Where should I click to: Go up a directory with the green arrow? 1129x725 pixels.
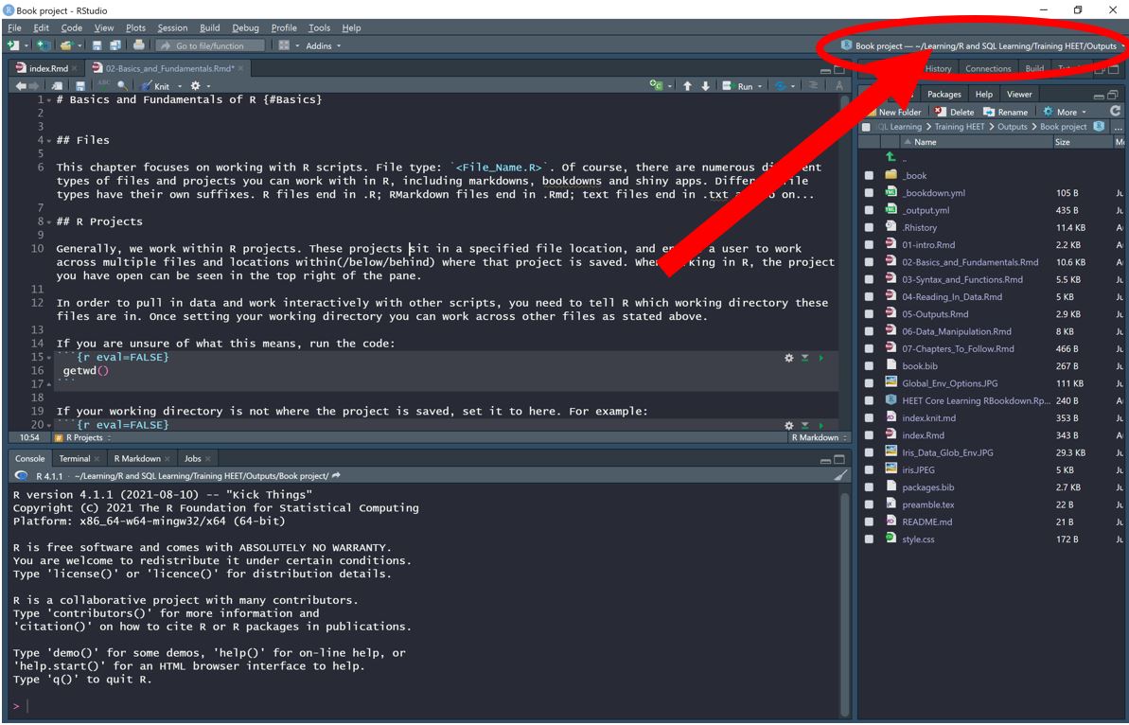tap(891, 158)
